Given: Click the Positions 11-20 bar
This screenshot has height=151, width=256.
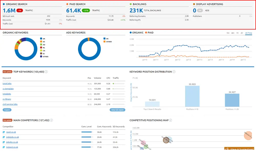Looking at the screenshot, I should (x=232, y=100).
